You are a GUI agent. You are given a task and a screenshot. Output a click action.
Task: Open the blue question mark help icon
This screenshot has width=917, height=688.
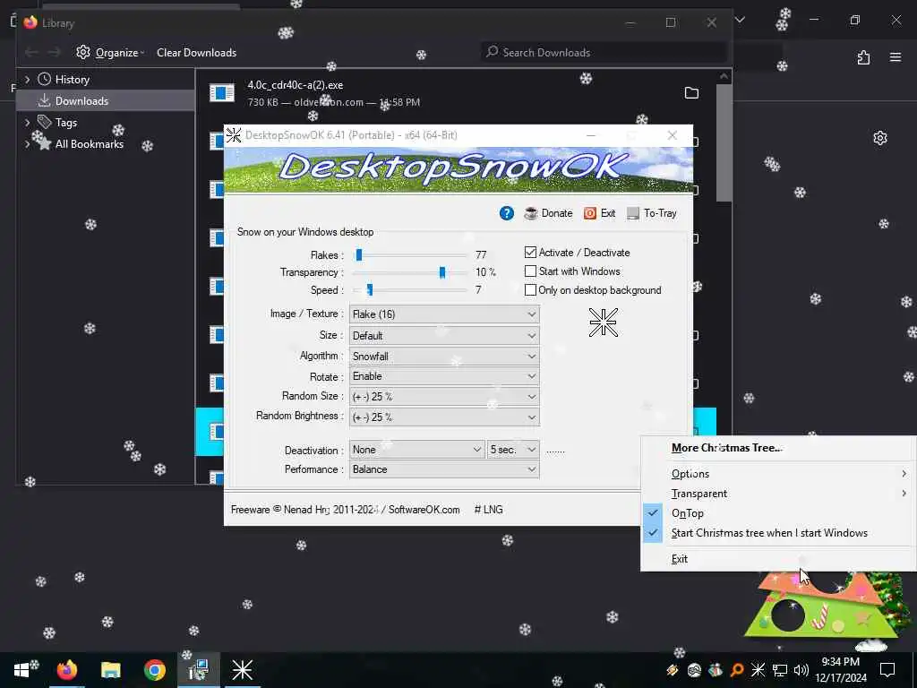[507, 213]
